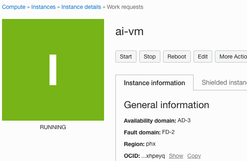The image size is (247, 161).
Task: Click the green instance status icon
Action: (x=53, y=70)
